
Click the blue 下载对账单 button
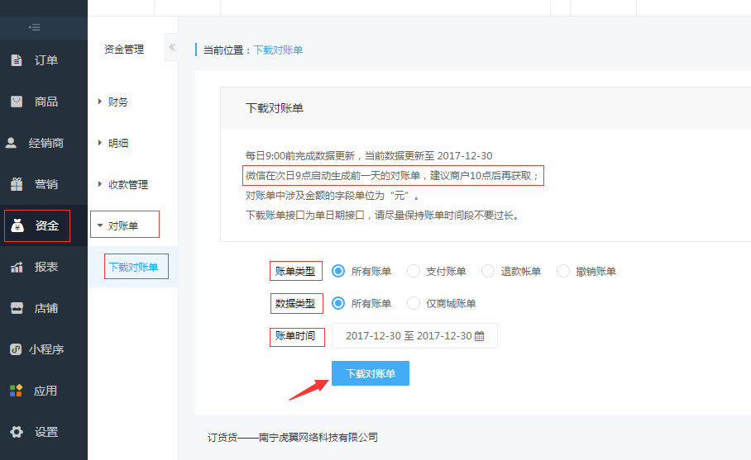pyautogui.click(x=371, y=373)
